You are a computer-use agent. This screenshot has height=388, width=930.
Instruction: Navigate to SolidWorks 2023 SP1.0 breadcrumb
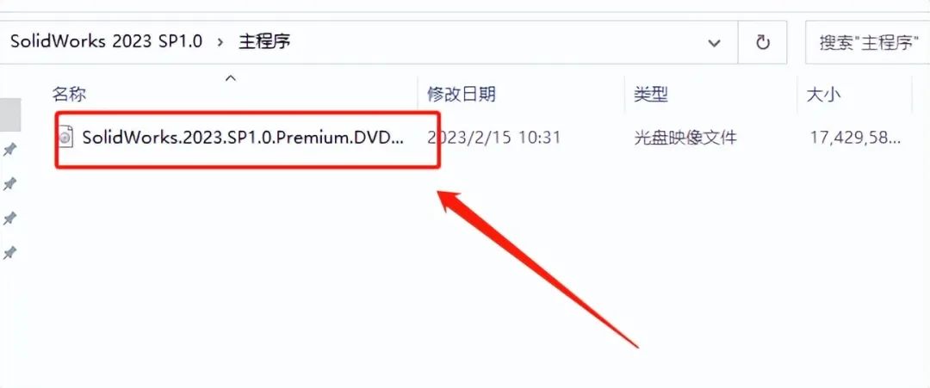(106, 41)
